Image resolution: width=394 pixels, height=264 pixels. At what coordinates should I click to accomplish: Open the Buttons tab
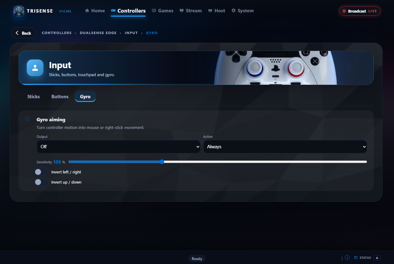pos(60,96)
